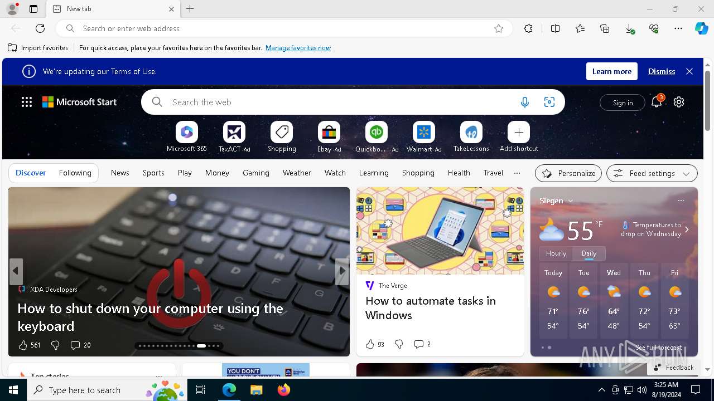Add page to favorites star icon
714x401 pixels.
pos(499,28)
